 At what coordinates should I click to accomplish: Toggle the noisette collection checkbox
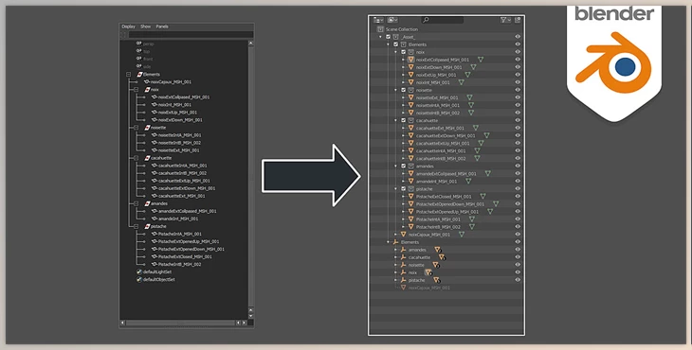click(404, 90)
